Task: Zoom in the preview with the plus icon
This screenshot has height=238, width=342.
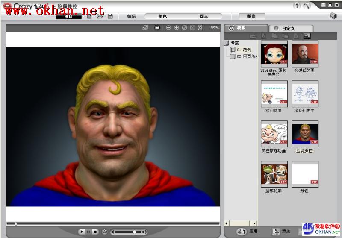Action: 177,28
